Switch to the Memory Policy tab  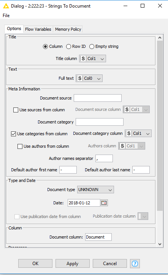coord(68,29)
